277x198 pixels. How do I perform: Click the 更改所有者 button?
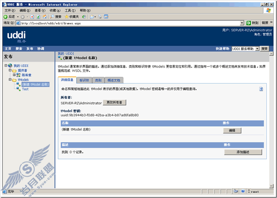(x=114, y=102)
